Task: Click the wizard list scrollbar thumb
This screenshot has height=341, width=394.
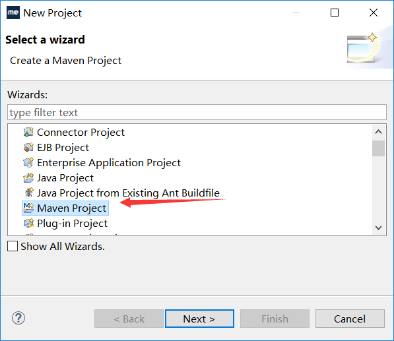Action: (x=378, y=148)
